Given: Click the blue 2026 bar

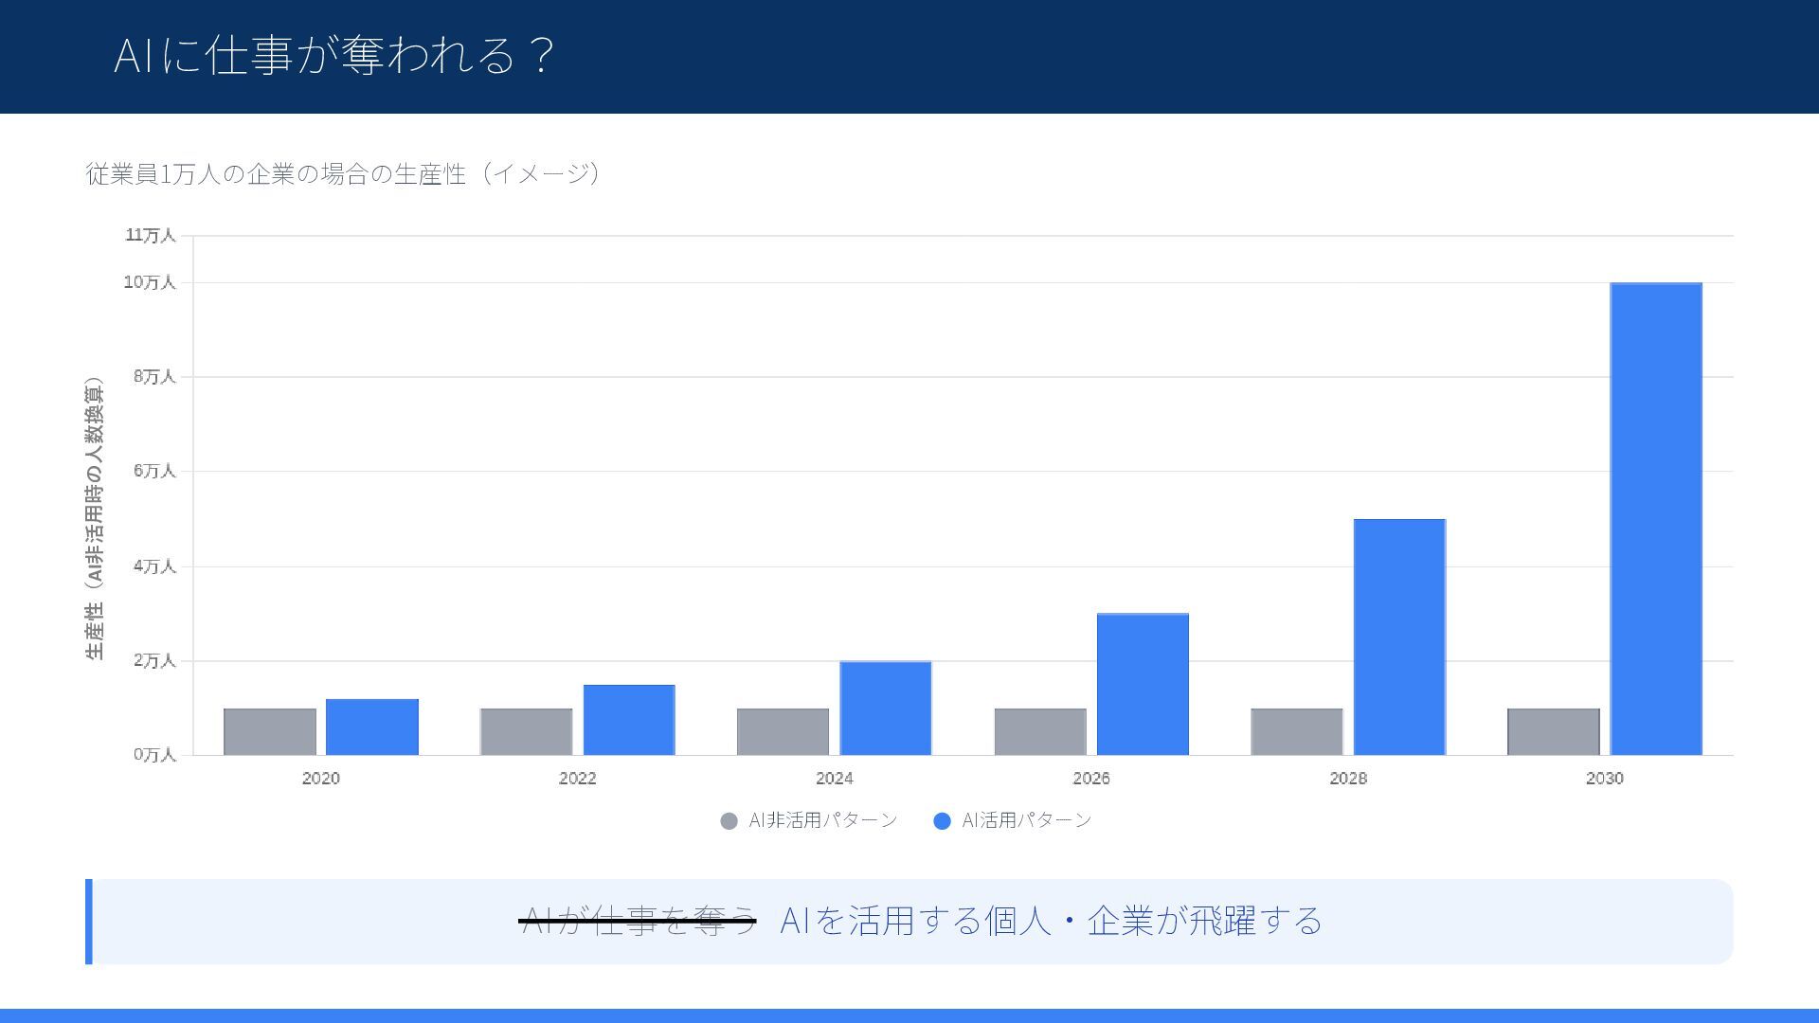Looking at the screenshot, I should tap(1142, 684).
